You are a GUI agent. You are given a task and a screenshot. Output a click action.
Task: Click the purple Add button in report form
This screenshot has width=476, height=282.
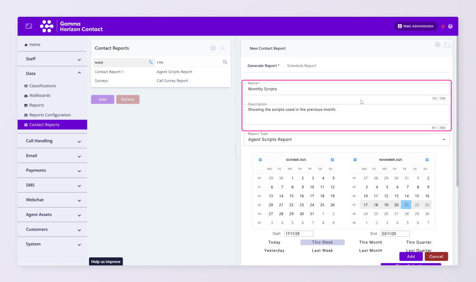[x=411, y=256]
